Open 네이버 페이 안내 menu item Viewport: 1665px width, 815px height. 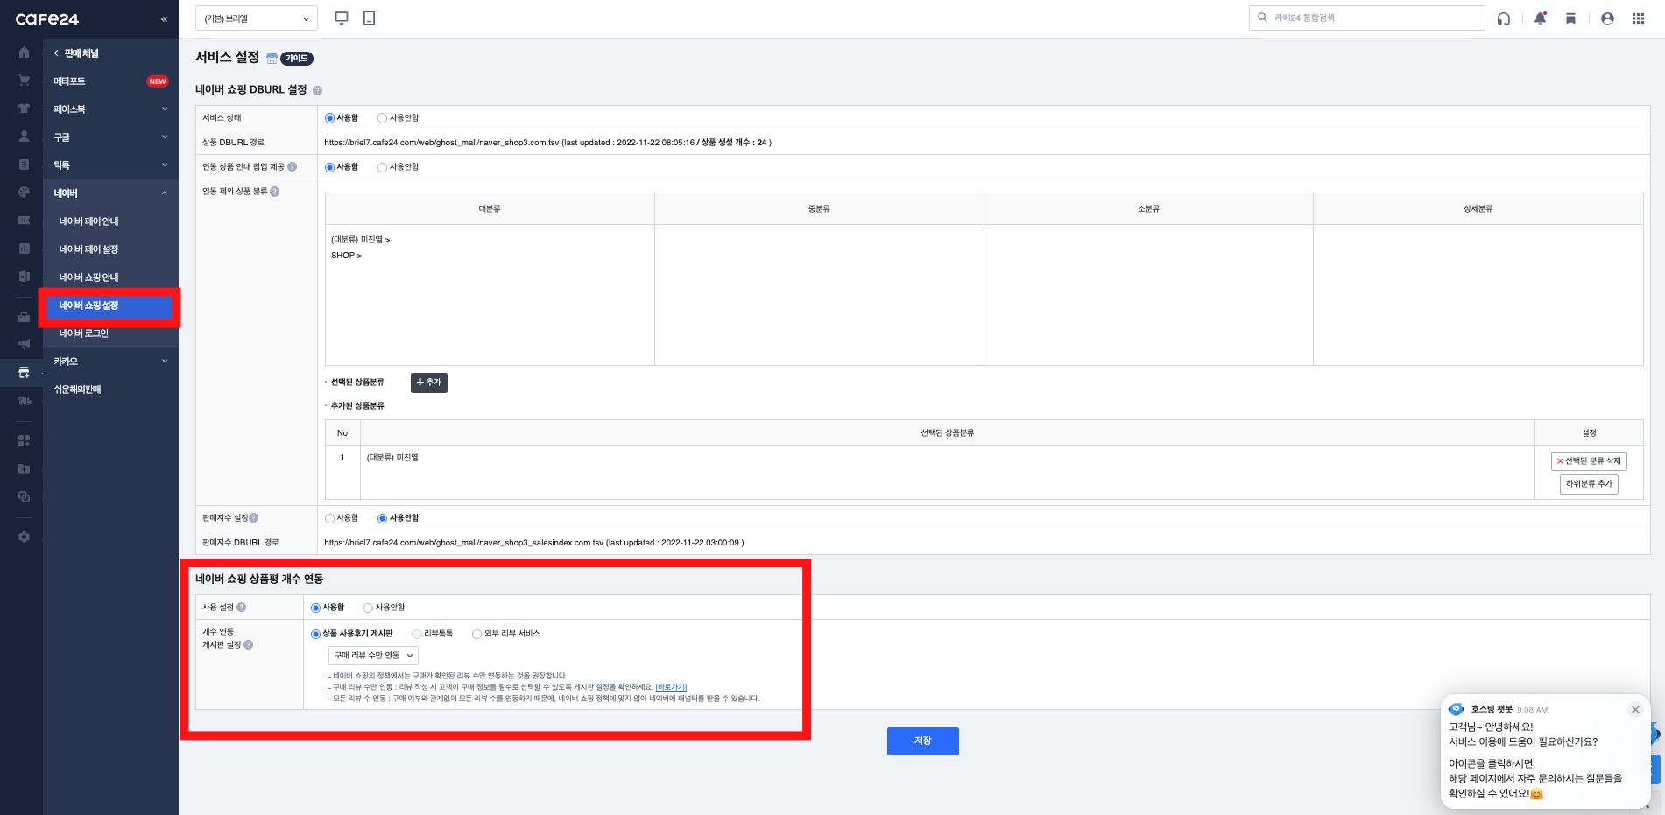coord(88,221)
